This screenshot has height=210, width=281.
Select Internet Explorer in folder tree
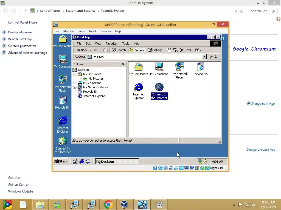tap(94, 96)
